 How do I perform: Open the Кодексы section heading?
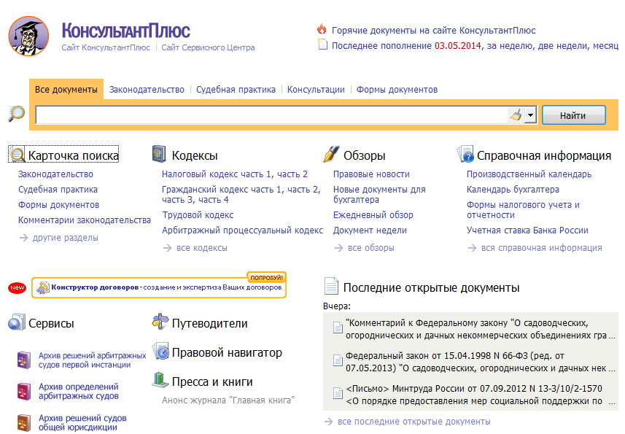click(195, 155)
